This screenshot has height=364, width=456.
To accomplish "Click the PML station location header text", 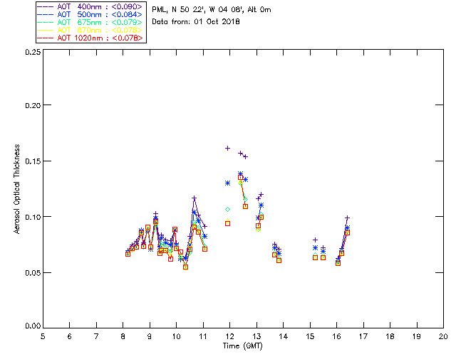I will 212,10.
